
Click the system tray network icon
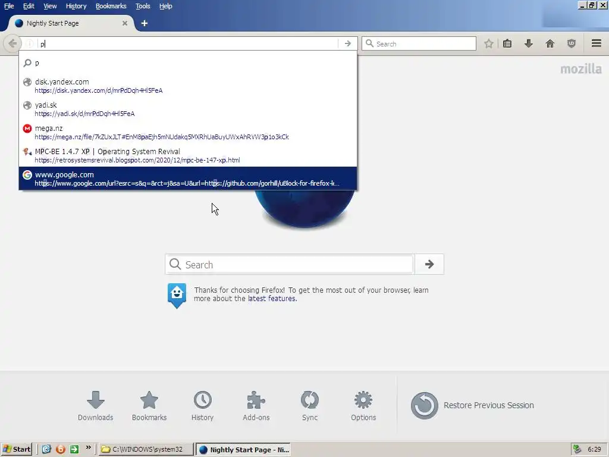(x=577, y=449)
